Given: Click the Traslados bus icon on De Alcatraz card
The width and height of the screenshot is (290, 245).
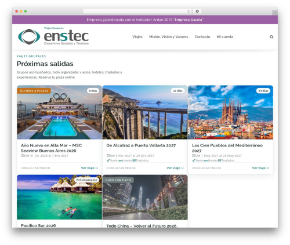Looking at the screenshot, I should click(134, 160).
